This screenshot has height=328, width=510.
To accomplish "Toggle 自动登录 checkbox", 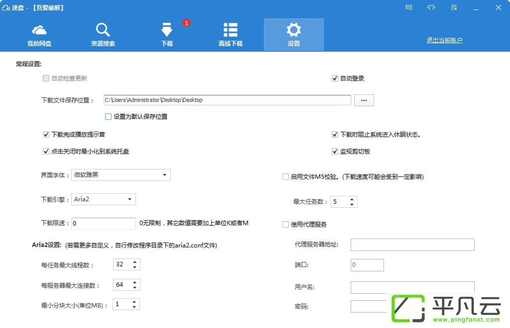I will 335,78.
